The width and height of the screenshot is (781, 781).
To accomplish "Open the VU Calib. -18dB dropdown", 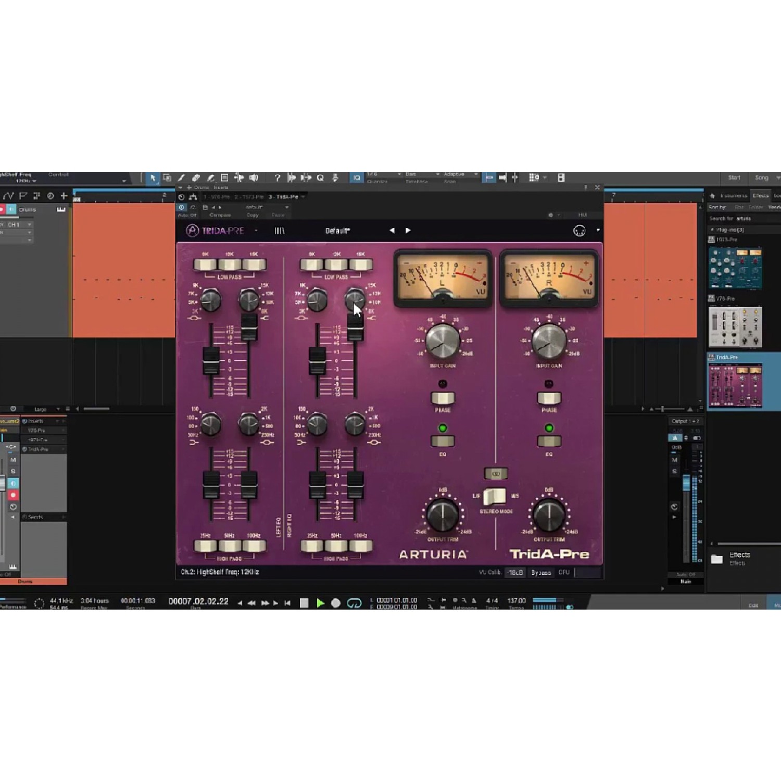I will coord(515,572).
